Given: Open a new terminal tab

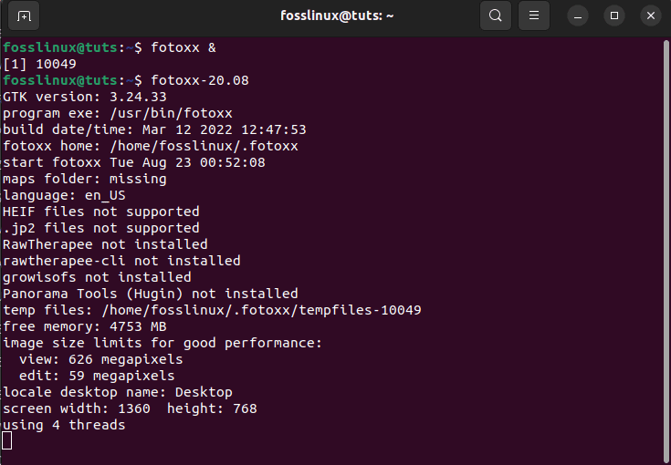Looking at the screenshot, I should 24,15.
